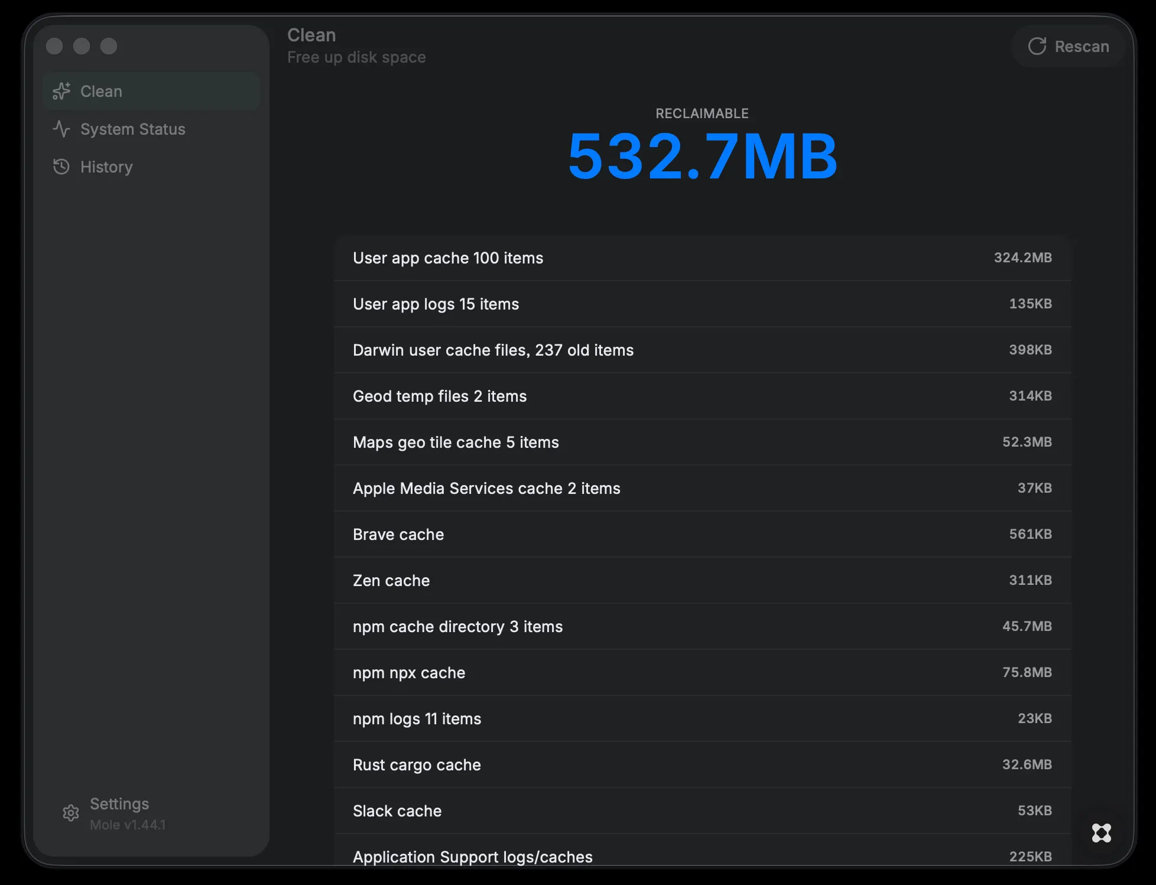Click the 23KB size value
Image resolution: width=1156 pixels, height=885 pixels.
(1034, 718)
